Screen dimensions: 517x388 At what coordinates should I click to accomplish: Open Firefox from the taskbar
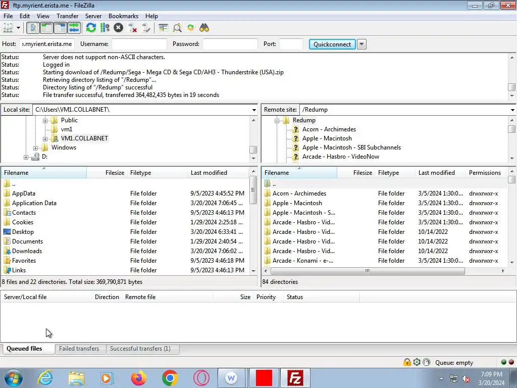pos(138,378)
